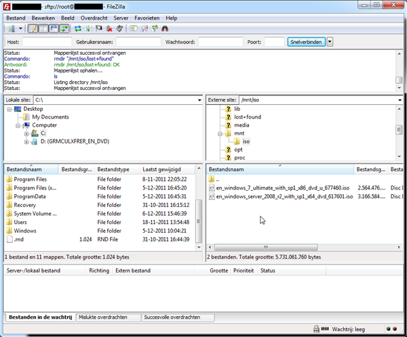Collapse the Desktop tree node
The image size is (407, 337).
[9, 110]
